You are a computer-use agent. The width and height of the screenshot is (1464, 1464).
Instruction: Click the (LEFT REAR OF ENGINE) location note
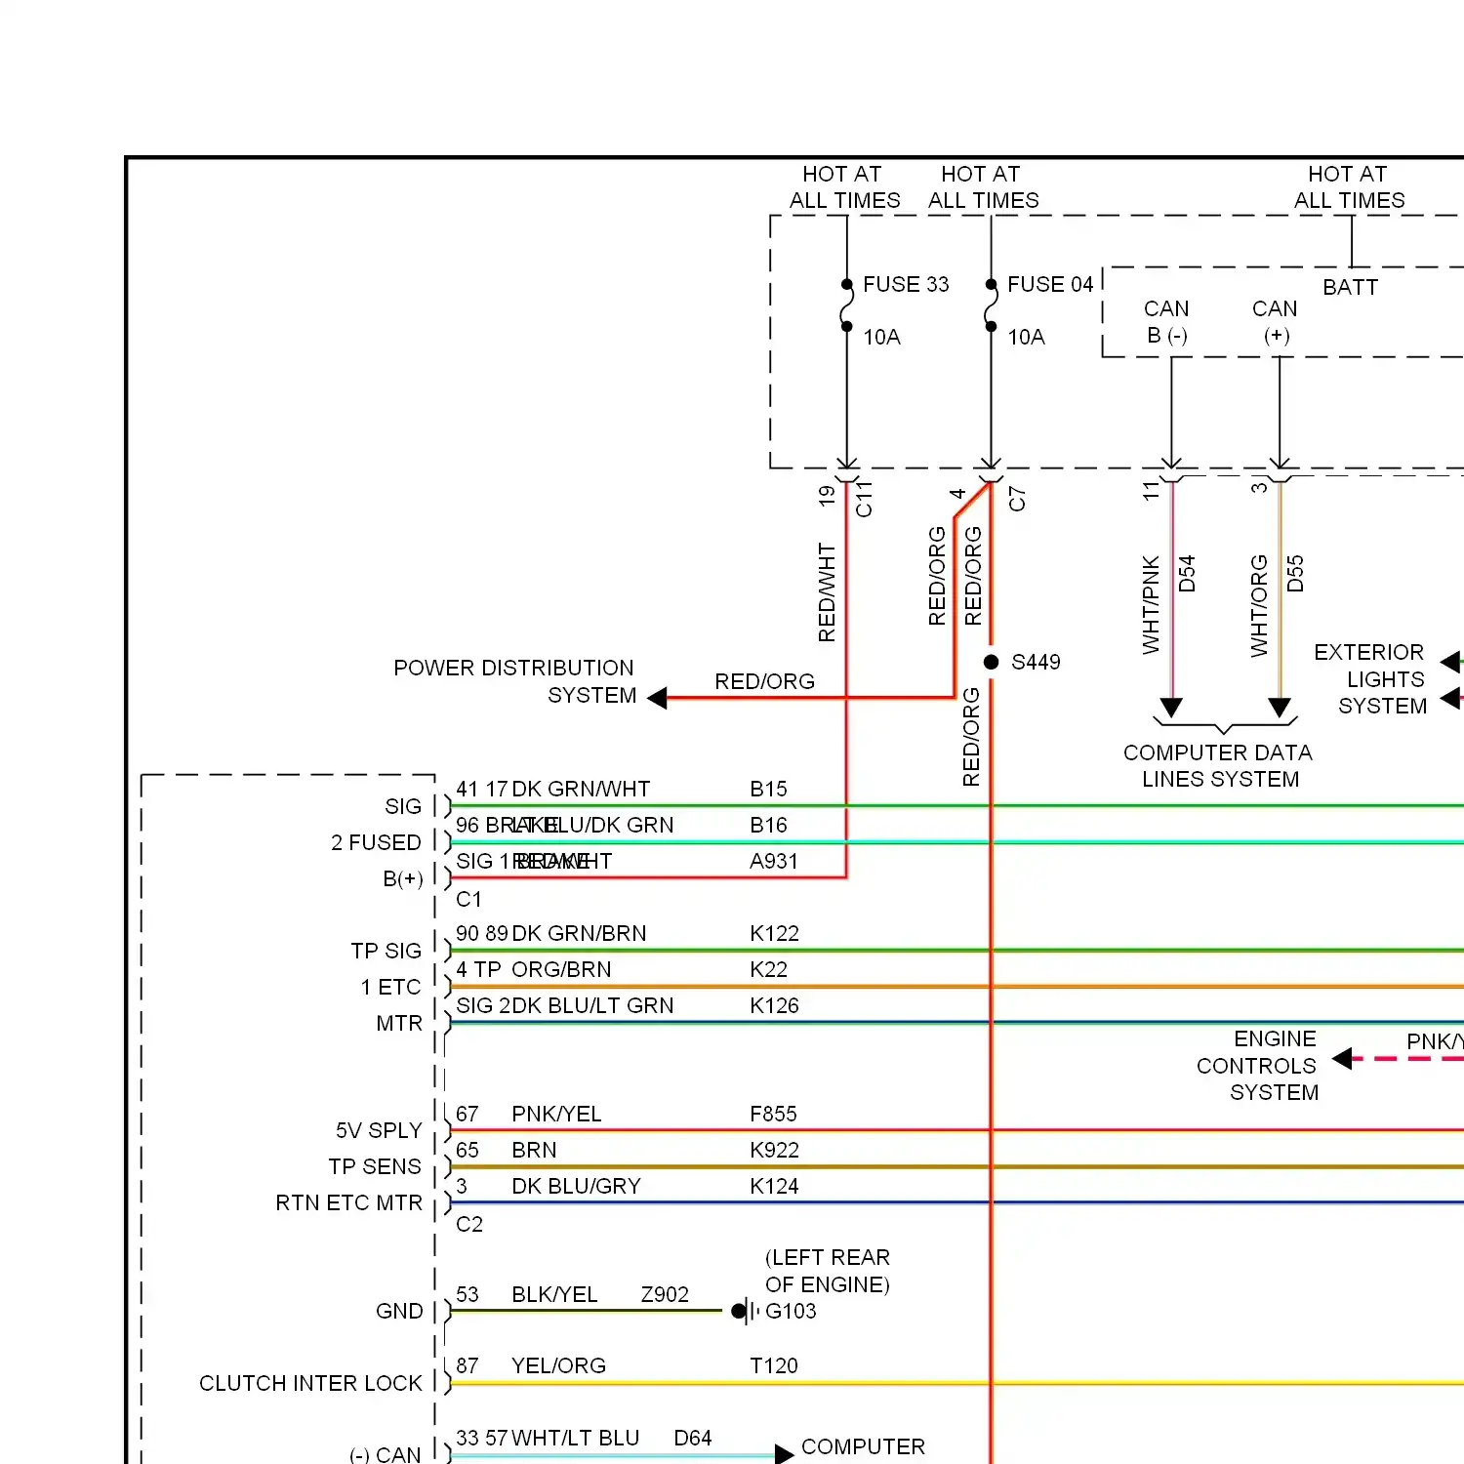coord(828,1270)
